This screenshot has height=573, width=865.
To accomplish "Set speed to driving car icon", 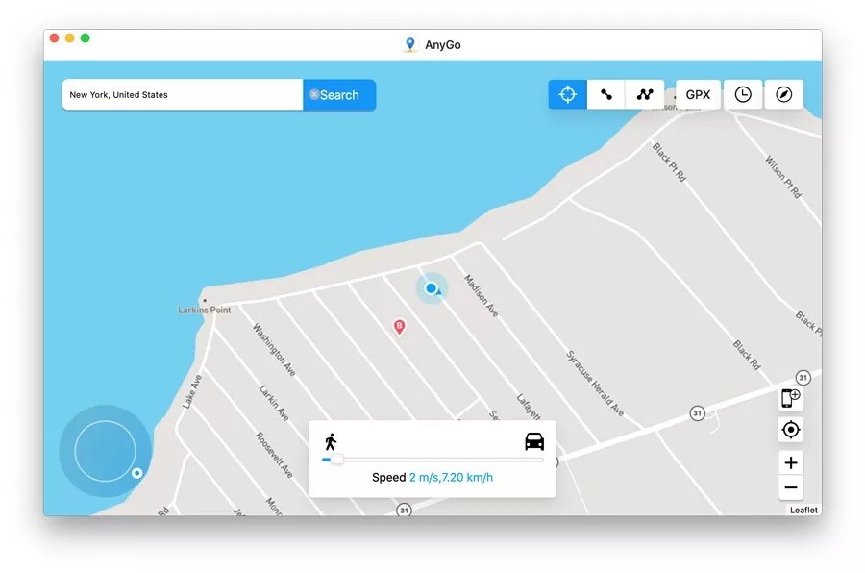I will (534, 441).
